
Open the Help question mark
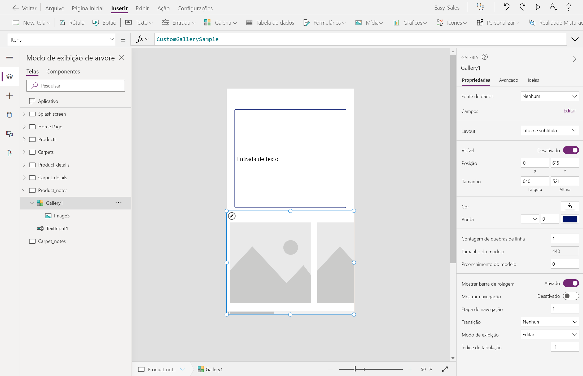[568, 7]
